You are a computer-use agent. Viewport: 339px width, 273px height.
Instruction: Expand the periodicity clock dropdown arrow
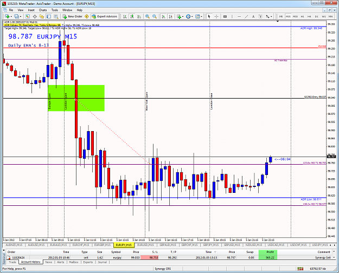(192, 16)
